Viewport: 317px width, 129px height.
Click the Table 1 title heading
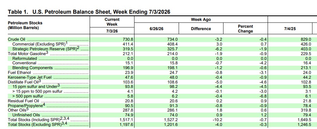pos(89,12)
